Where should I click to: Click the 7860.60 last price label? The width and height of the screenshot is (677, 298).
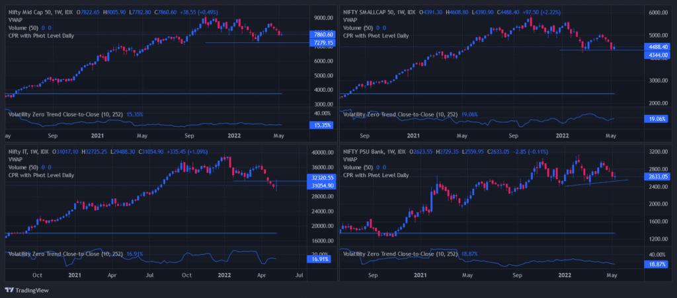[x=322, y=34]
